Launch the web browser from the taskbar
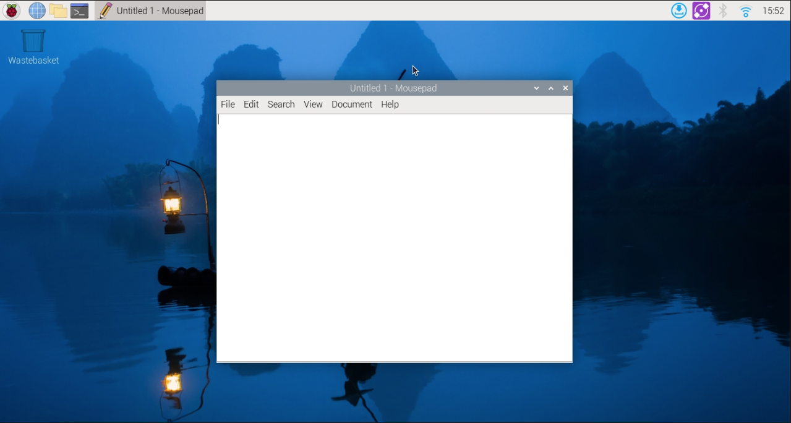The height and width of the screenshot is (423, 791). [x=37, y=10]
